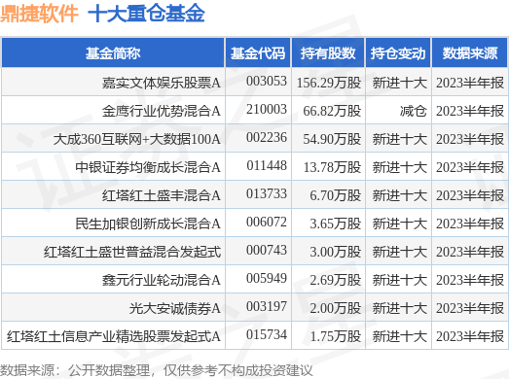This screenshot has width=509, height=379.
Task: Click 新进十大 in the 红塔红土盛世普益 row
Action: [x=400, y=252]
